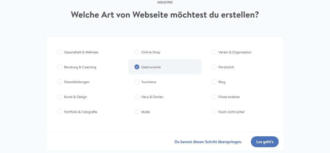This screenshot has width=330, height=153.
Task: Choose Verein & Organisation option
Action: 214,52
